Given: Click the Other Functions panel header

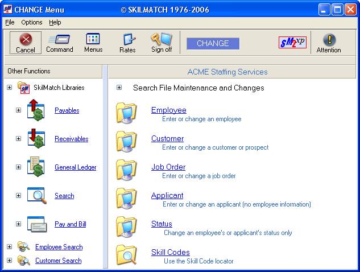Looking at the screenshot, I should point(53,71).
